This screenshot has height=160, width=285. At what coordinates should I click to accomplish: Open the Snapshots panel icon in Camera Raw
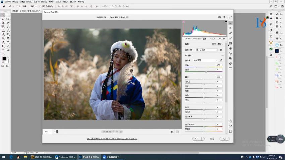click(230, 59)
